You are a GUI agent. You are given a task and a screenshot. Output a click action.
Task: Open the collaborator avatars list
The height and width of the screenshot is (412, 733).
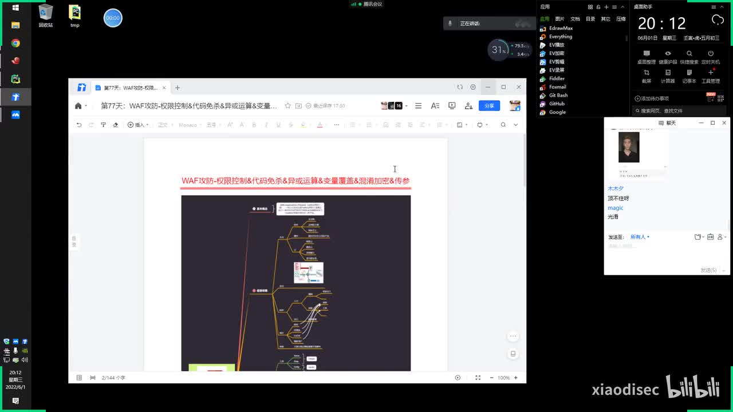pyautogui.click(x=393, y=106)
